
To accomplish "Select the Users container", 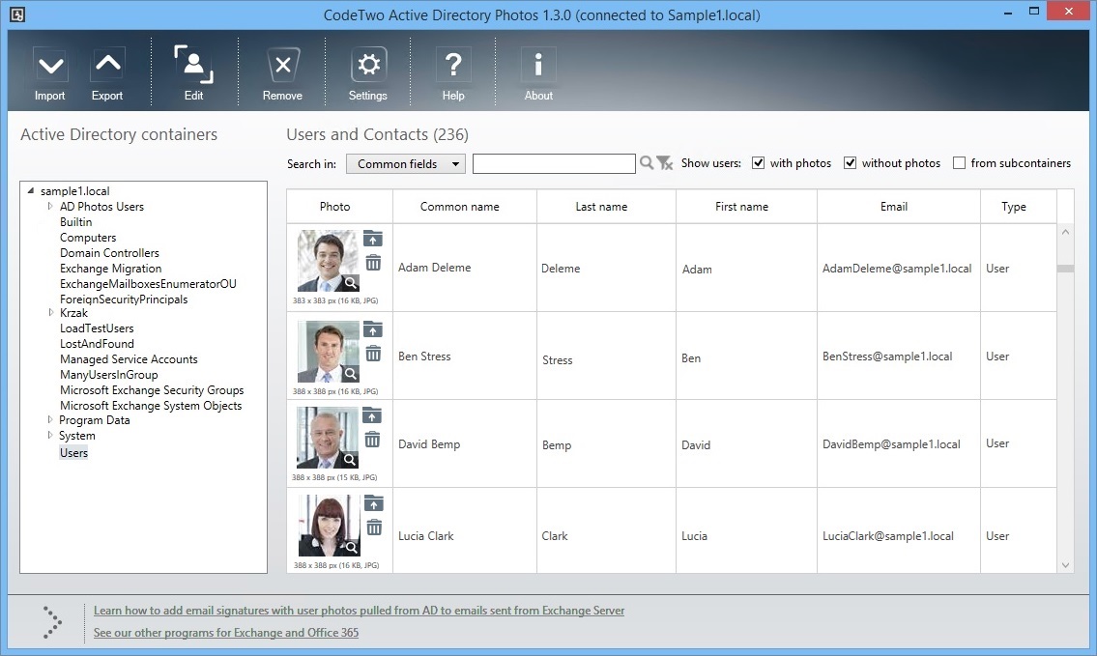I will coord(73,453).
